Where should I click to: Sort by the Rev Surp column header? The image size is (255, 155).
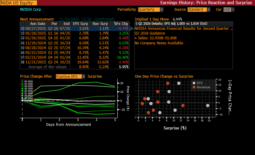[100, 24]
